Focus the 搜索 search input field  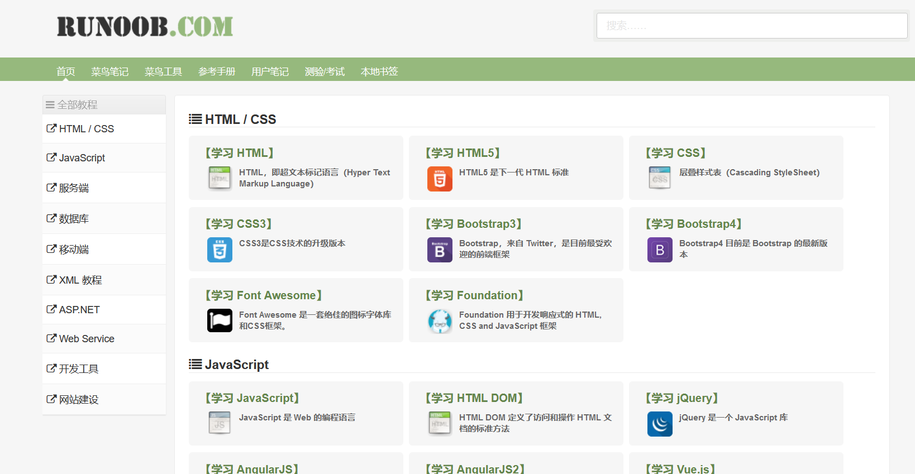[752, 26]
